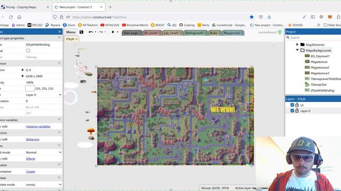Open the Instance variables link

38,126
